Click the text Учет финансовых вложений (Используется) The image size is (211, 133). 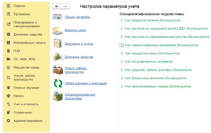(155, 78)
